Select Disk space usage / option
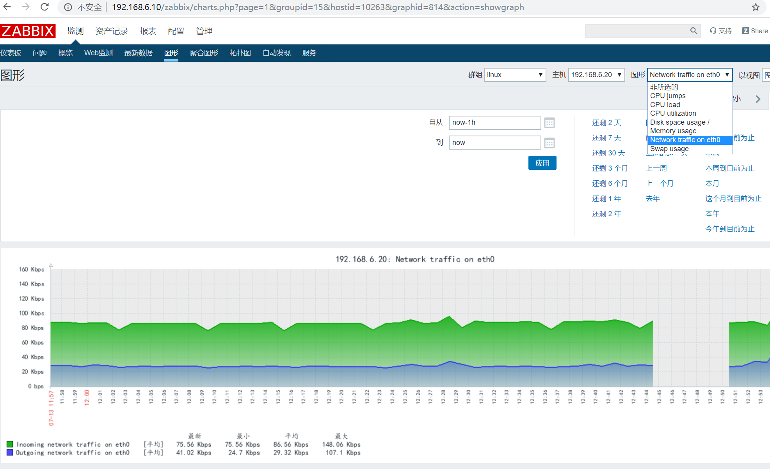Viewport: 770px width, 469px height. (690, 122)
